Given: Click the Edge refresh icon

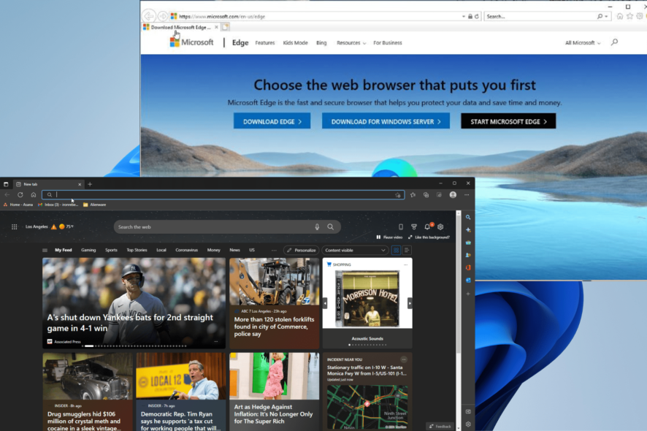Looking at the screenshot, I should pyautogui.click(x=20, y=195).
